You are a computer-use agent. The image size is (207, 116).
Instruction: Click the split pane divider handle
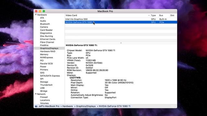coord(121,43)
